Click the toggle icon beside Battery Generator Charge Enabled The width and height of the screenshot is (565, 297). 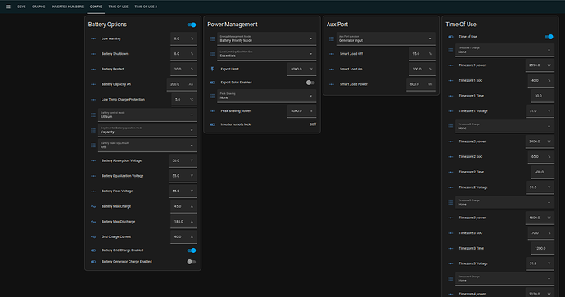(x=93, y=262)
